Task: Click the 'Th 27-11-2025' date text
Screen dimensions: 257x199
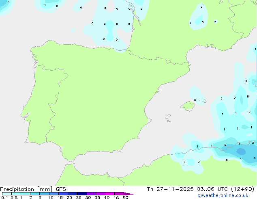Action: (x=170, y=189)
